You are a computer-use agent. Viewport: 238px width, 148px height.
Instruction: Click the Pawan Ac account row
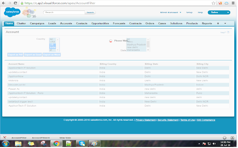click(x=118, y=89)
